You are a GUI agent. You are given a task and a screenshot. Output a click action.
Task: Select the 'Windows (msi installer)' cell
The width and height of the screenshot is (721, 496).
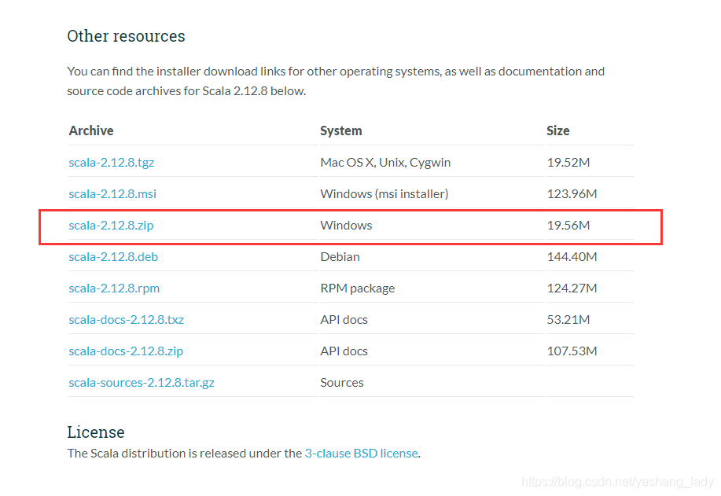pos(384,194)
